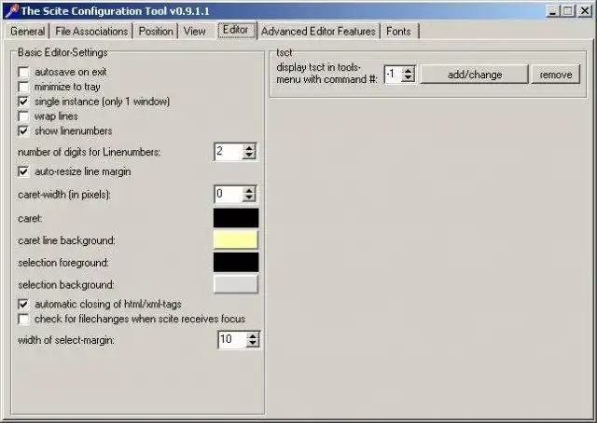The height and width of the screenshot is (423, 597).
Task: Uncheck single instance (only 1 window)
Action: (23, 102)
